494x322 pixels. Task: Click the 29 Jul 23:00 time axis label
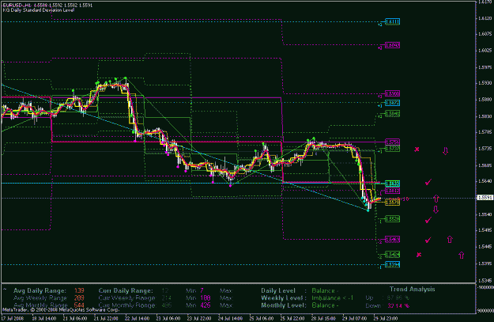click(x=386, y=319)
